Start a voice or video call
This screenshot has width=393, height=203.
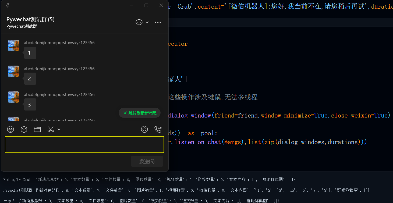click(x=158, y=129)
